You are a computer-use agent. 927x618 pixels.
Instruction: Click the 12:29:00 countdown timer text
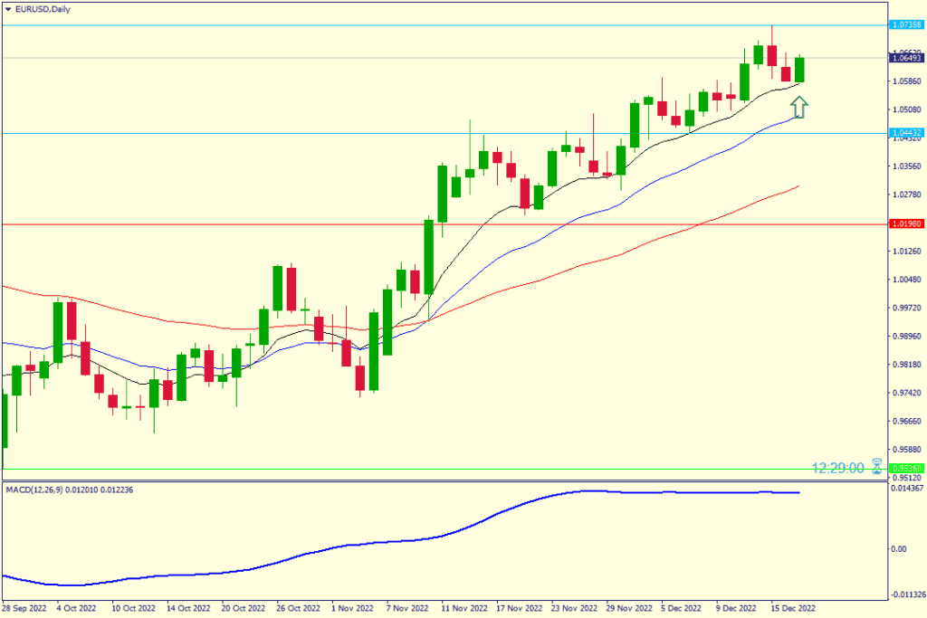point(839,468)
